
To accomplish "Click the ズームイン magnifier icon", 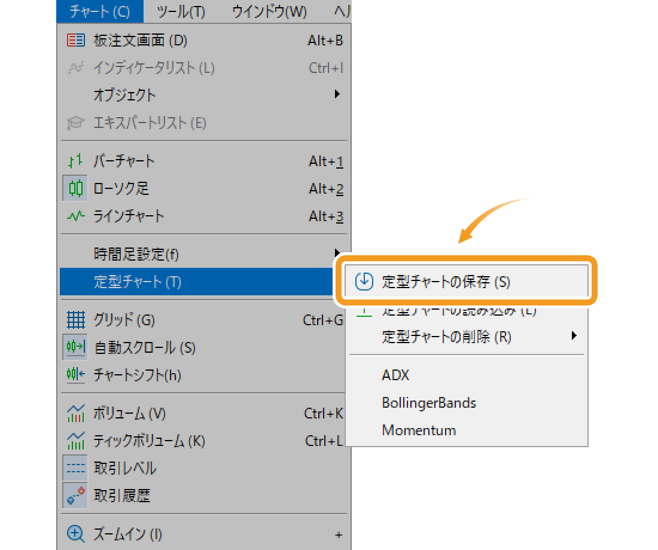I will (x=75, y=534).
